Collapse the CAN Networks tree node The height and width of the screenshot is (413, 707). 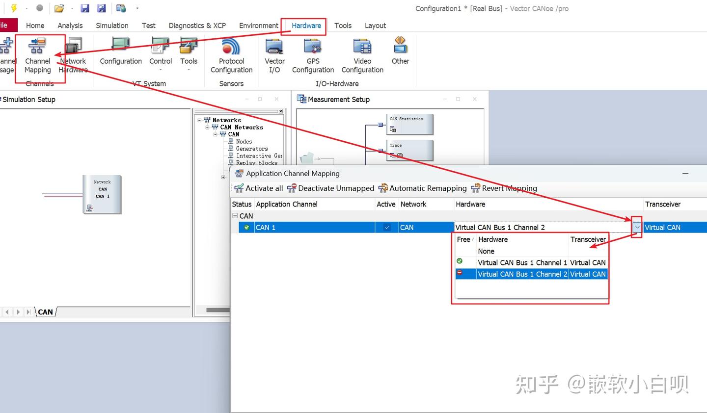pos(207,127)
